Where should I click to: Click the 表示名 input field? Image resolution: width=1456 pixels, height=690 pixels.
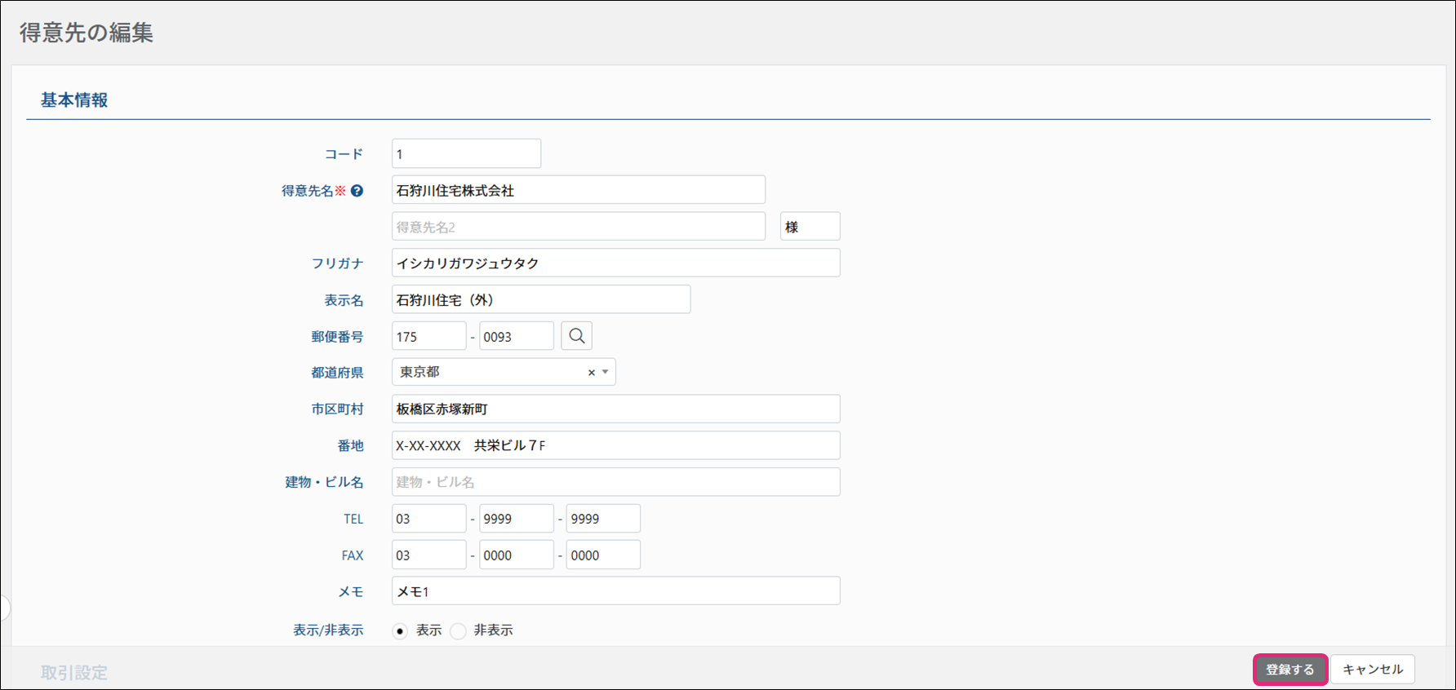pos(540,300)
